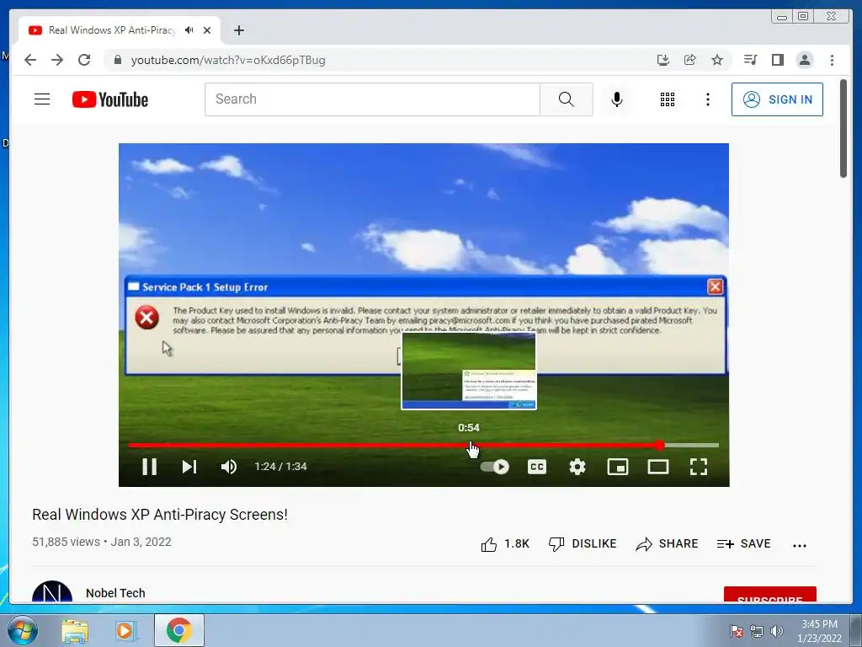Go forward in browser history
The image size is (862, 647).
[x=57, y=60]
